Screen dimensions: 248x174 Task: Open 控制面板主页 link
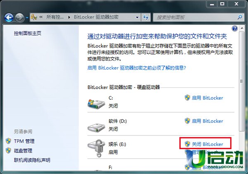(28, 33)
